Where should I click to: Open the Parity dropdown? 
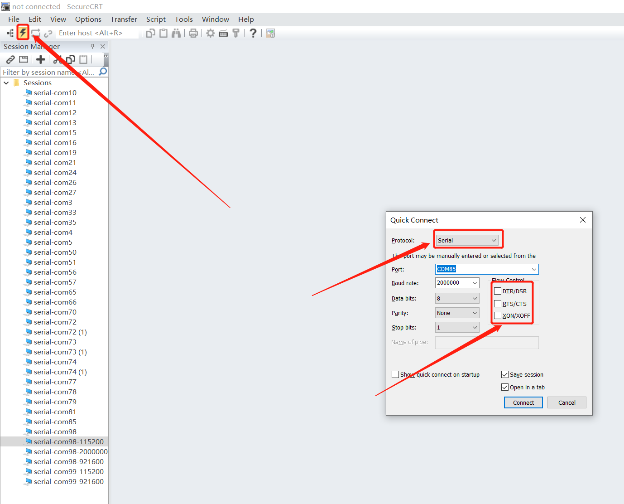pos(457,313)
